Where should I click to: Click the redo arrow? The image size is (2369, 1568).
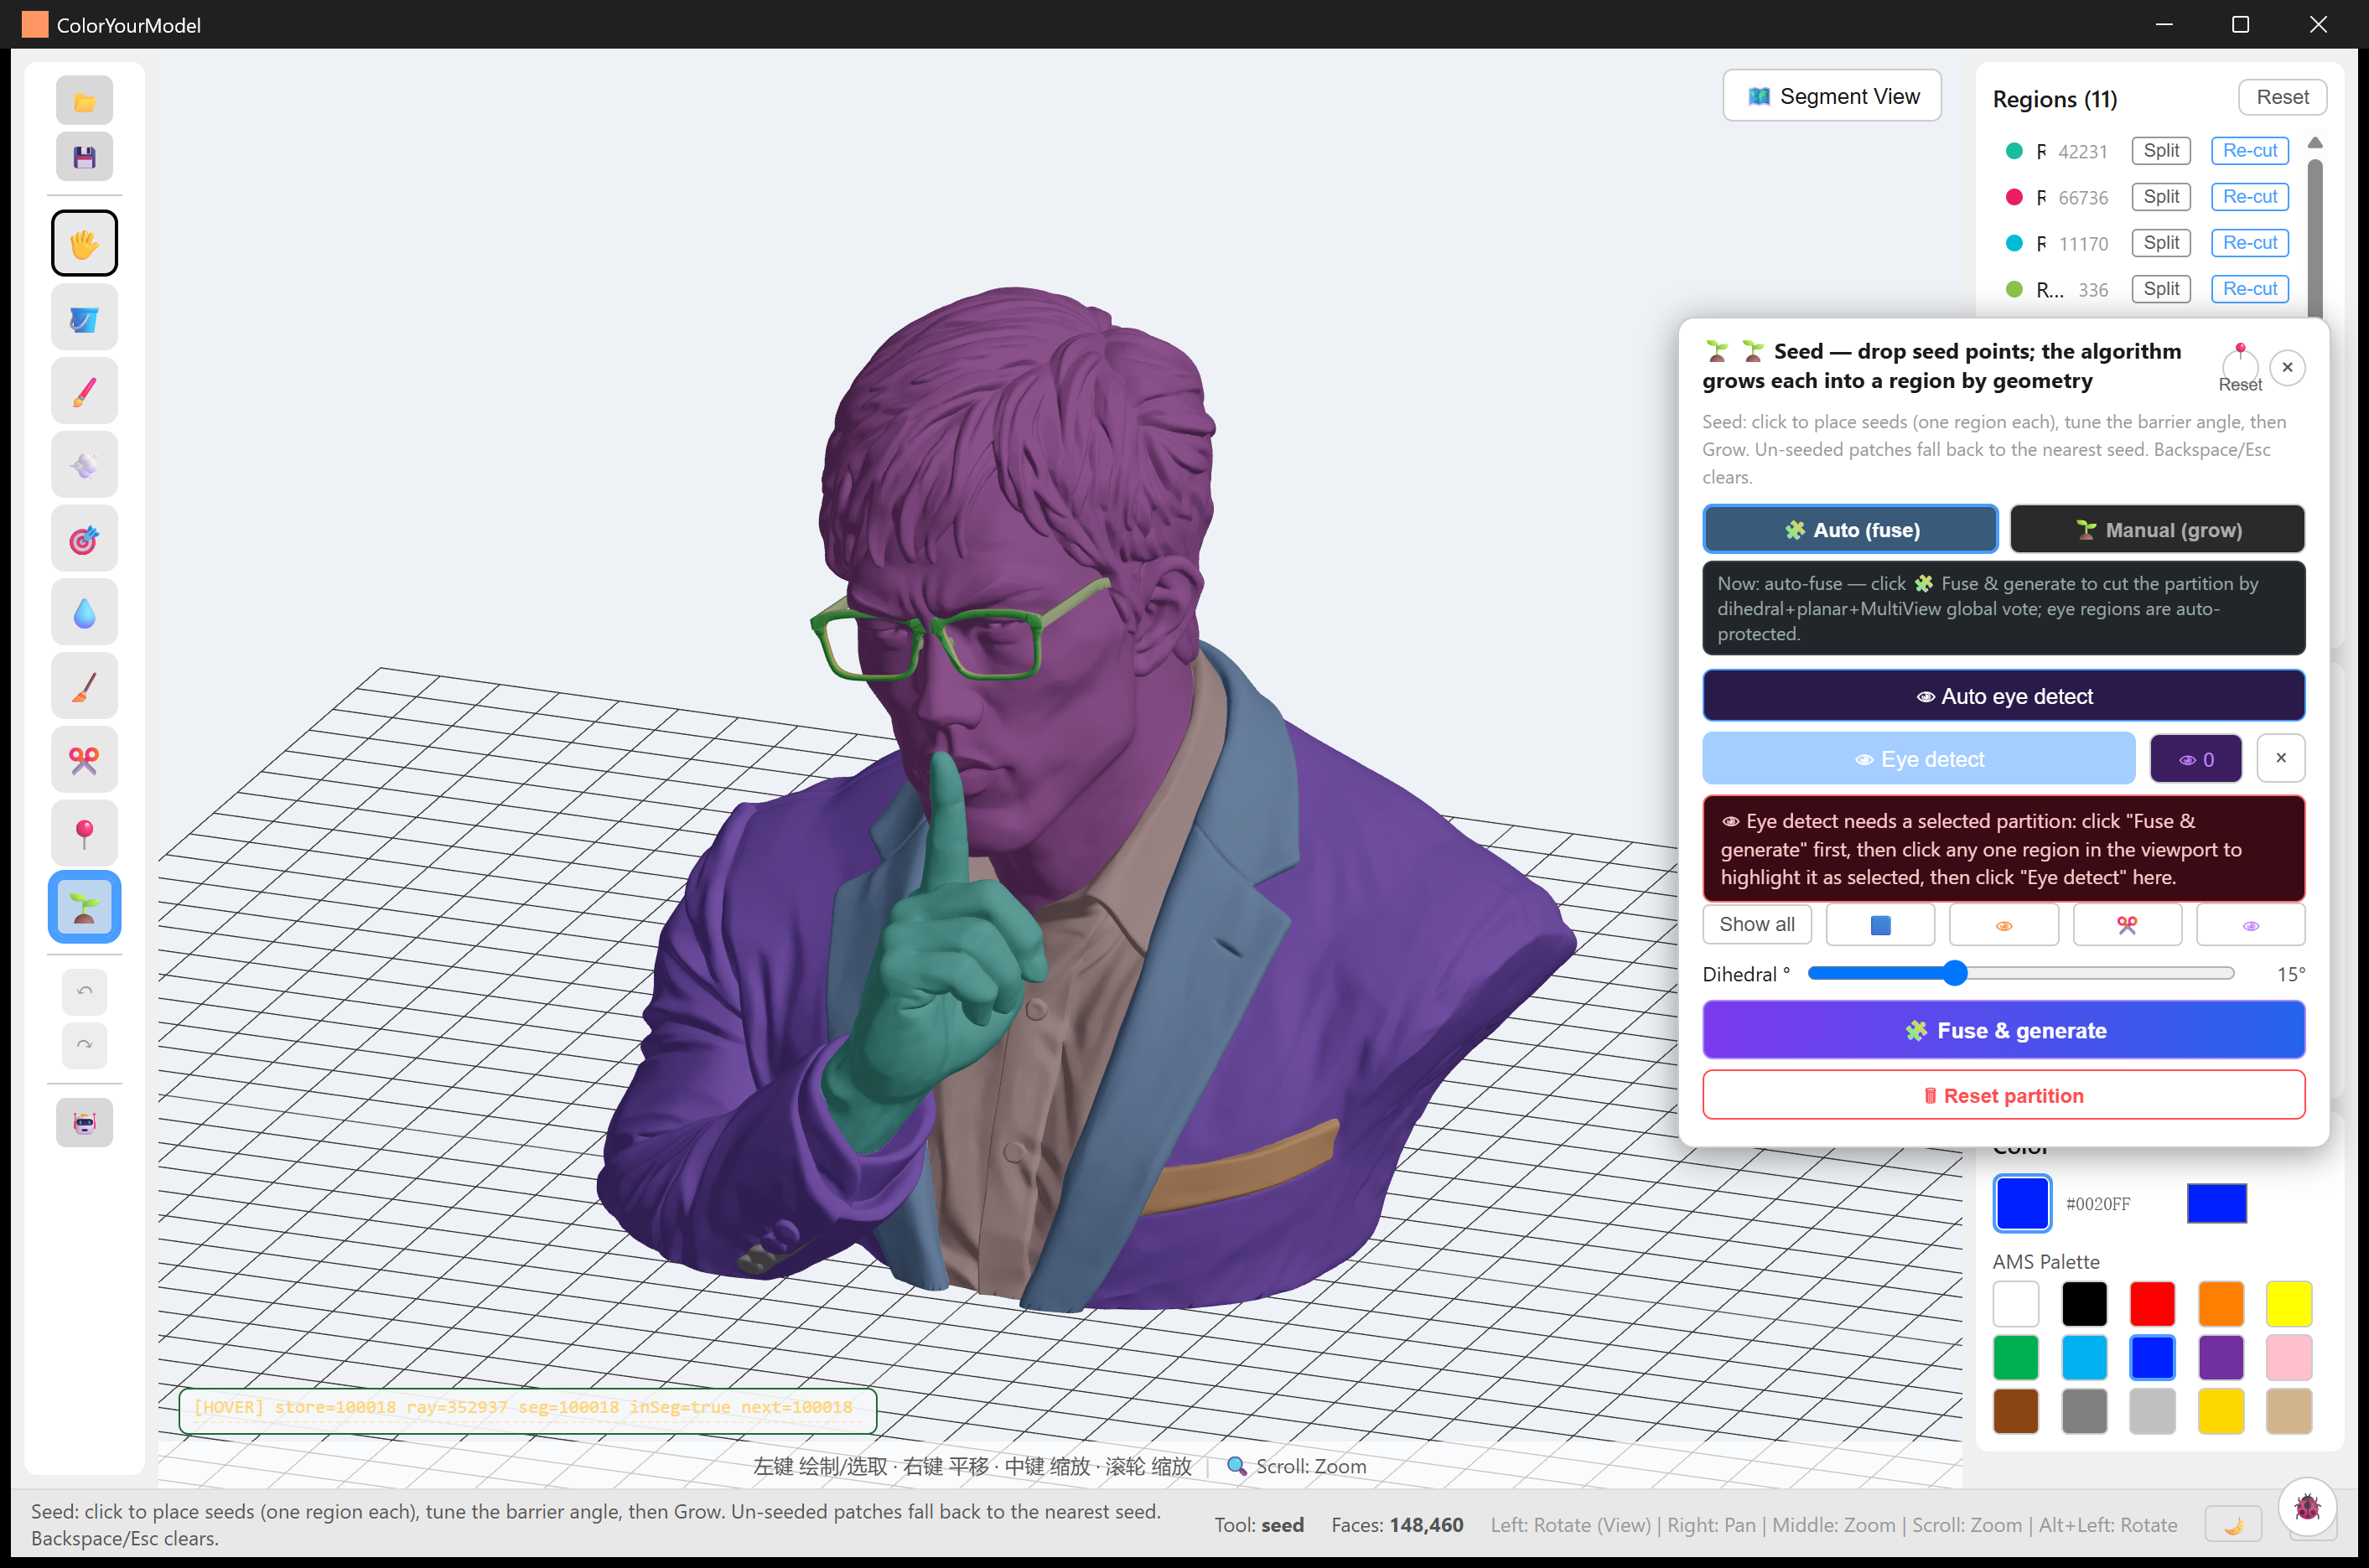[84, 1045]
